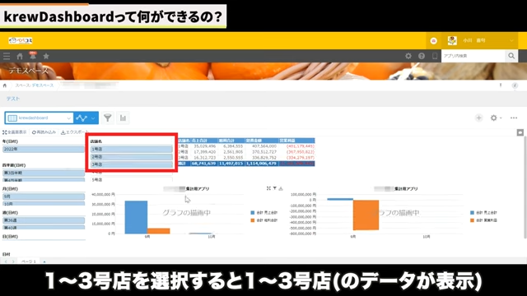527x296 pixels.
Task: Click the large orange bar in right chart
Action: click(366, 215)
